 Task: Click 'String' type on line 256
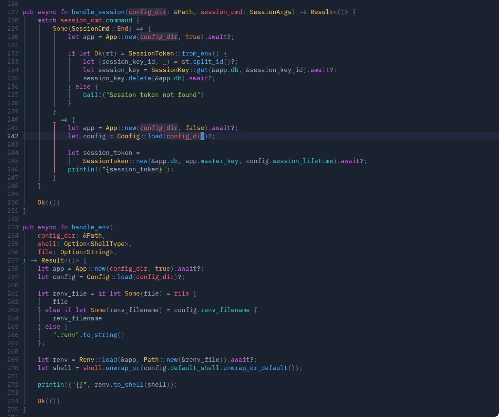[x=98, y=252]
